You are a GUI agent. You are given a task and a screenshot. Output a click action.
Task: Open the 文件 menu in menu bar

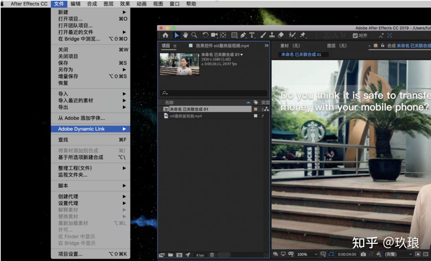[x=59, y=4]
